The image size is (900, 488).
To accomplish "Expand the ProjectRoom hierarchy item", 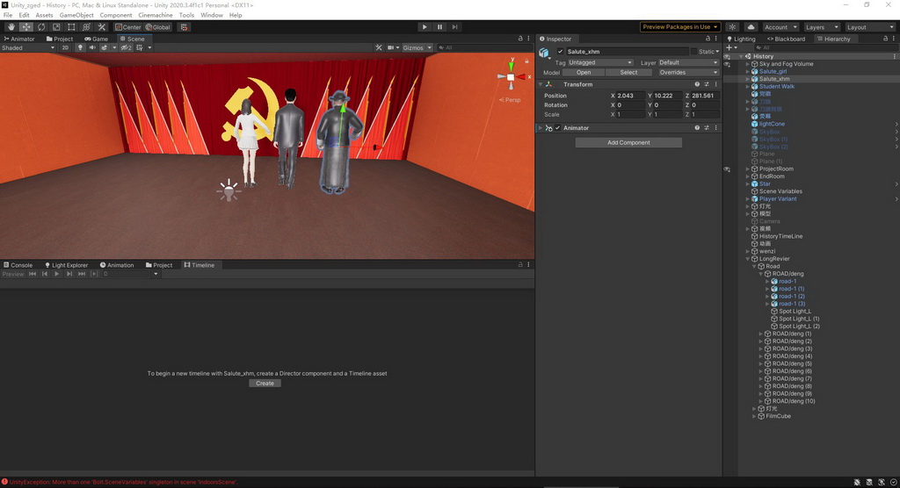I will pos(748,169).
